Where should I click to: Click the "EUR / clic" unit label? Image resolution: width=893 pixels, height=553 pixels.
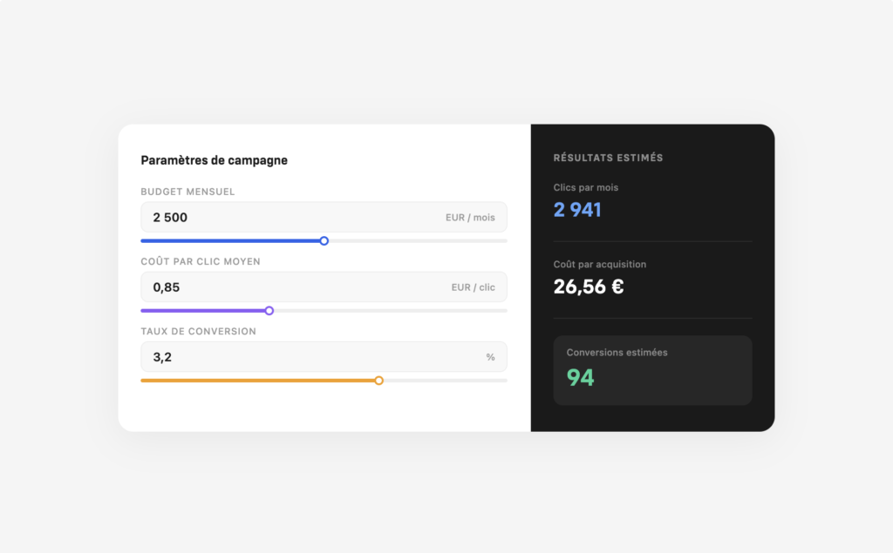click(473, 287)
